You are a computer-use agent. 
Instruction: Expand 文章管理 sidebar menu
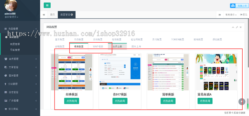(20, 67)
